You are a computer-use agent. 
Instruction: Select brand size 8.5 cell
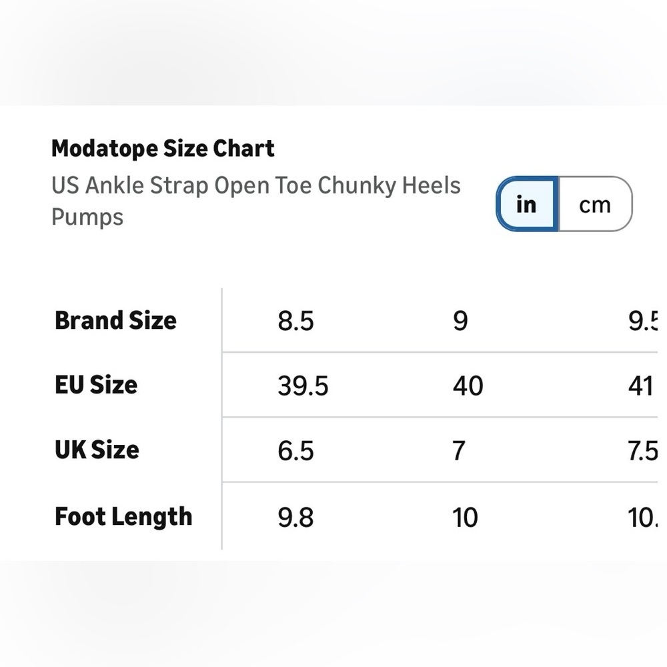point(295,321)
